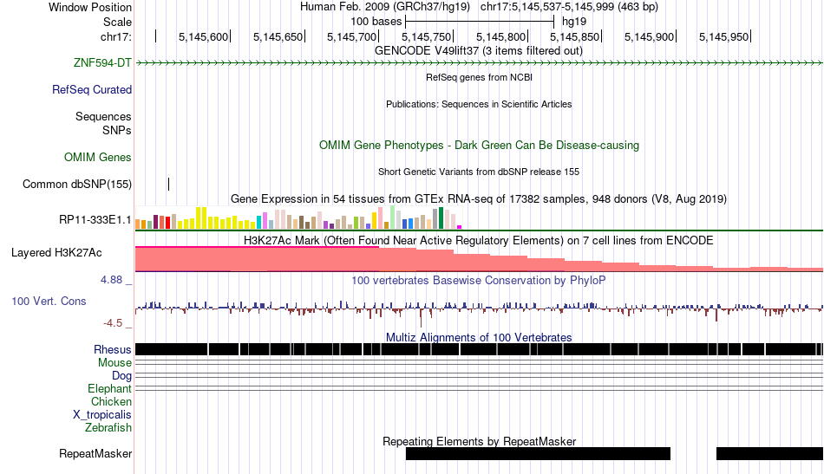Open the RefSeq Curated track label
Viewport: 824px width, 474px height.
pos(92,90)
